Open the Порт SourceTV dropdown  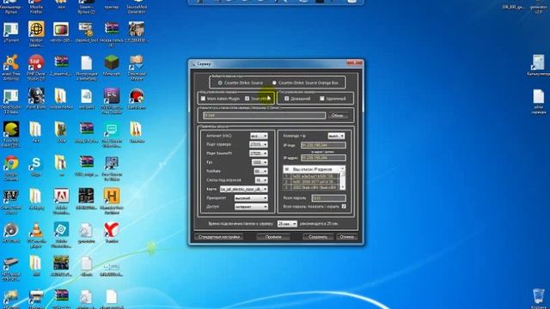(x=259, y=154)
